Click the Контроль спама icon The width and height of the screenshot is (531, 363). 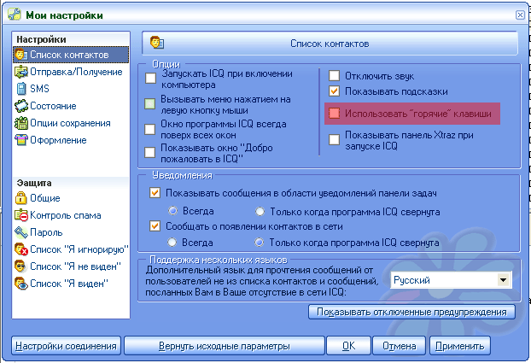point(21,215)
